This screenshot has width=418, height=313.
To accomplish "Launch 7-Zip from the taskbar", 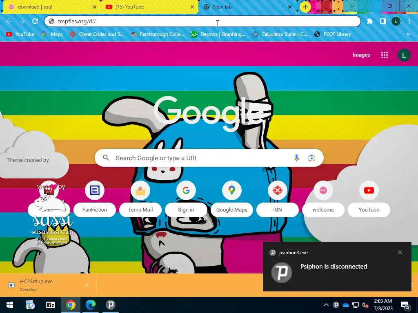I will (50, 305).
